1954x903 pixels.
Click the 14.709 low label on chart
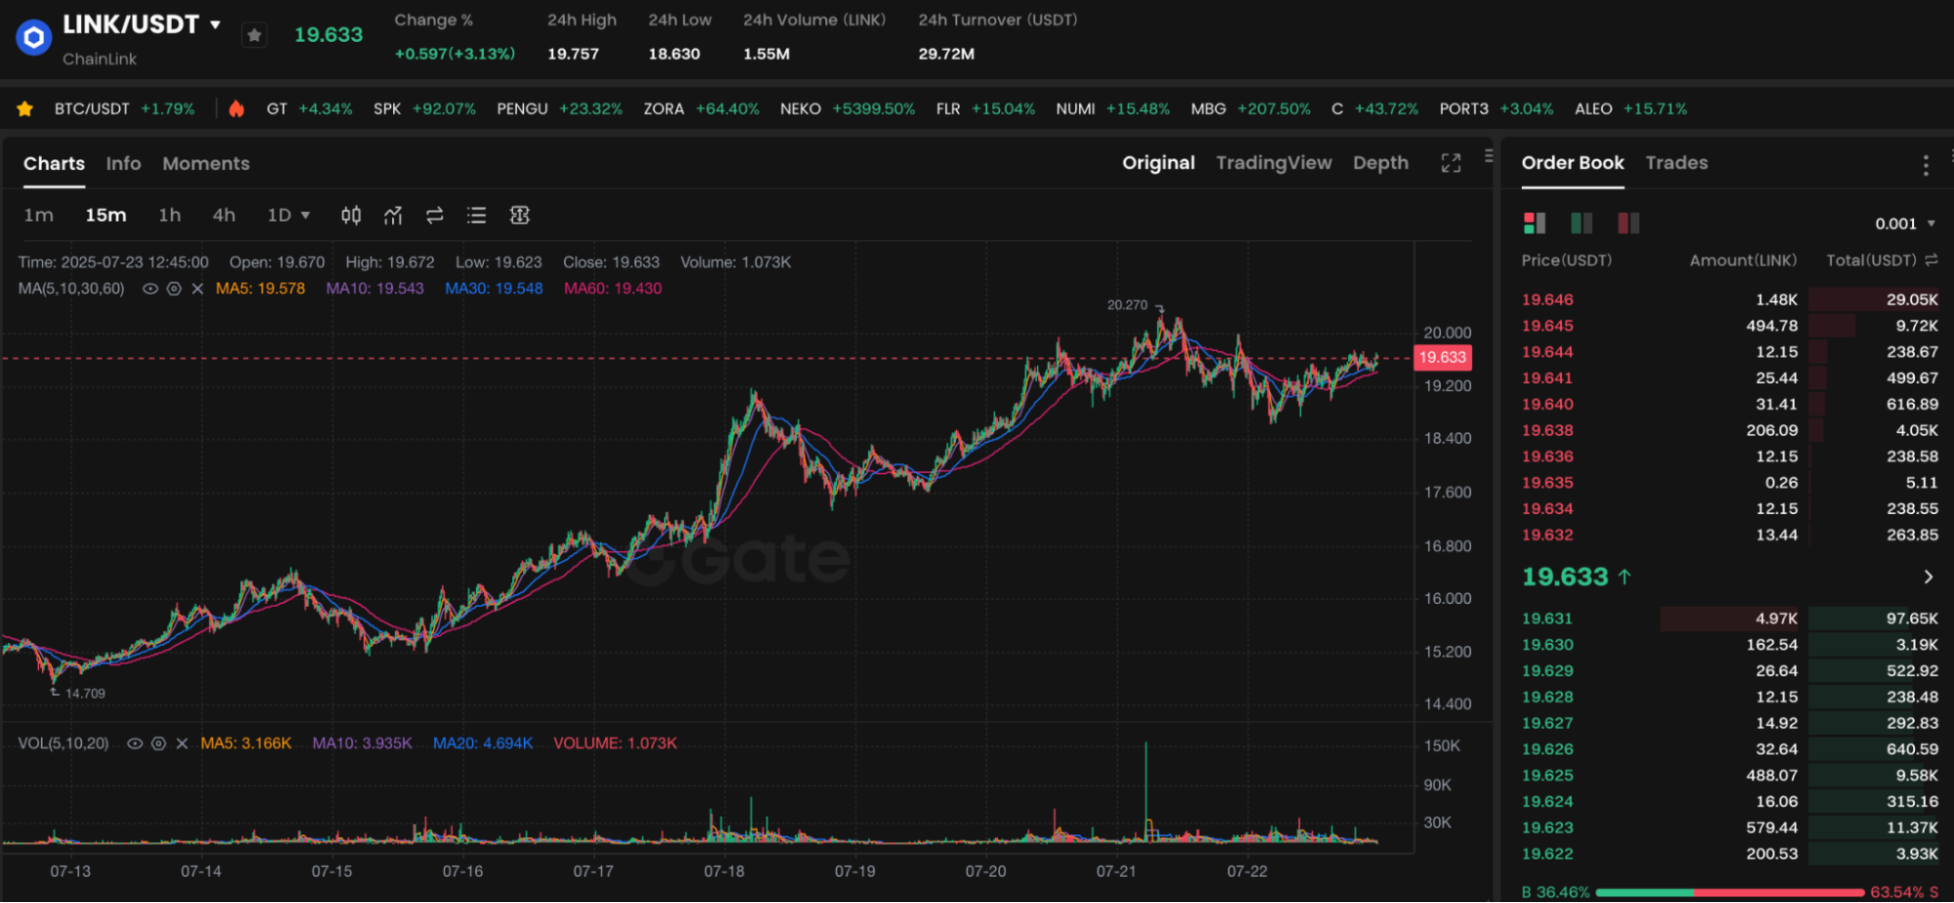pos(85,693)
